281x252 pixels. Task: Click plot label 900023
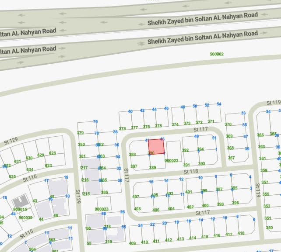coord(102,209)
